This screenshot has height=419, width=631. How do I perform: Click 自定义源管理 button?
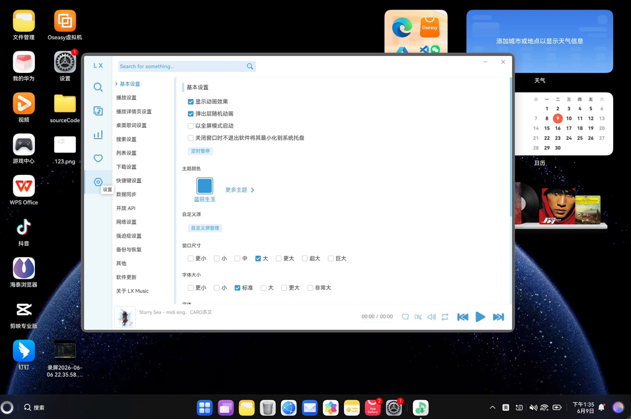coord(205,228)
